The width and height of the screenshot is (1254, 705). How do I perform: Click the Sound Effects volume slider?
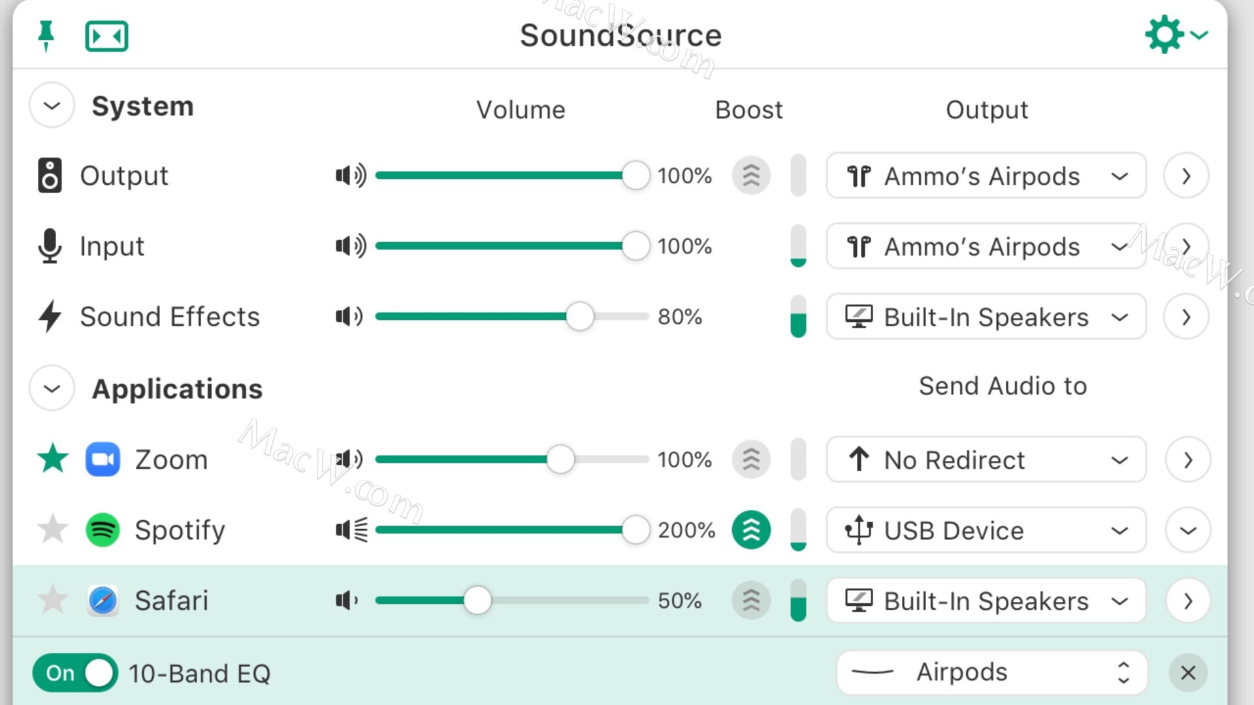(x=512, y=316)
